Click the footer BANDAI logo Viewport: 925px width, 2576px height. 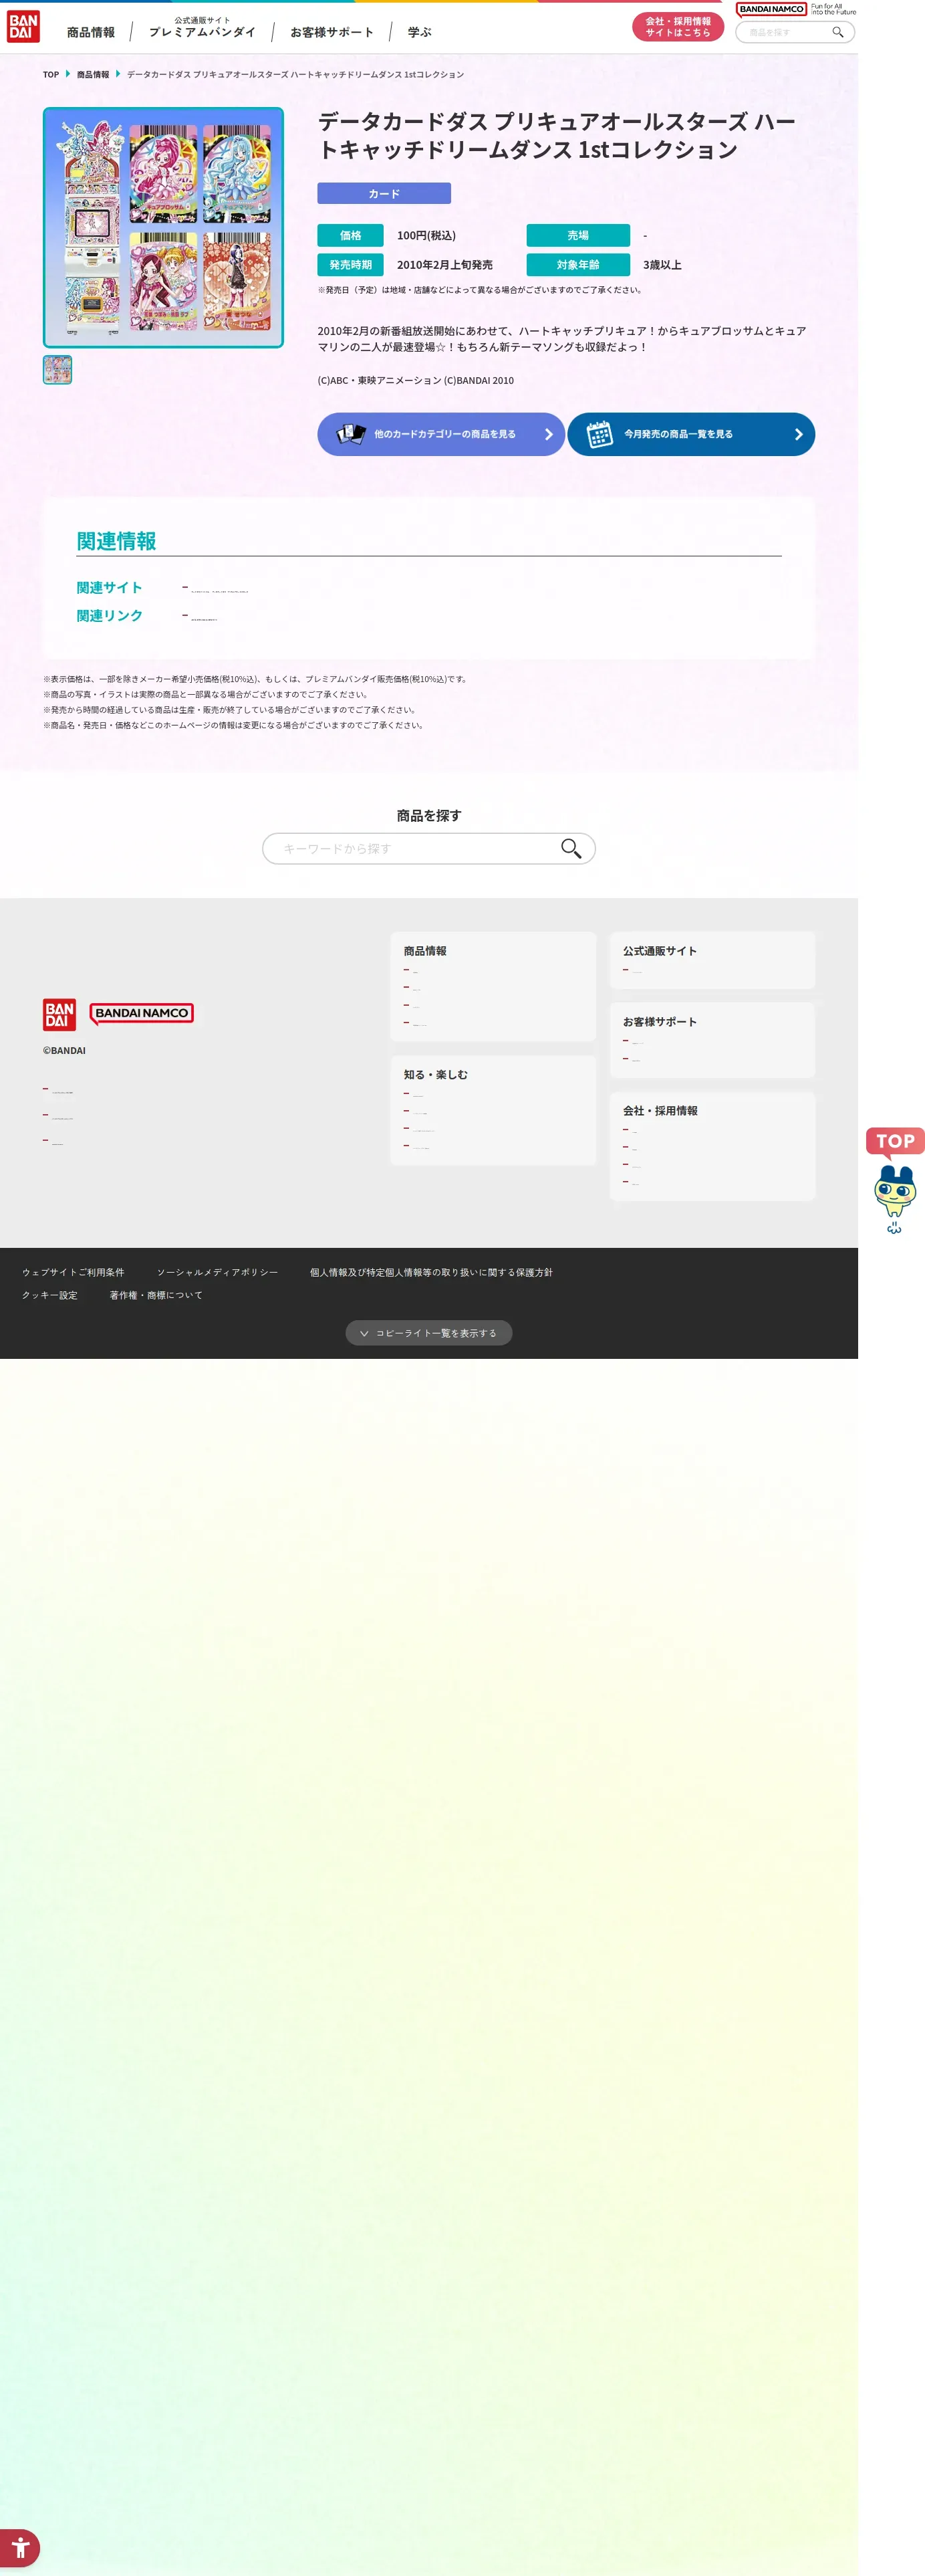[60, 1014]
